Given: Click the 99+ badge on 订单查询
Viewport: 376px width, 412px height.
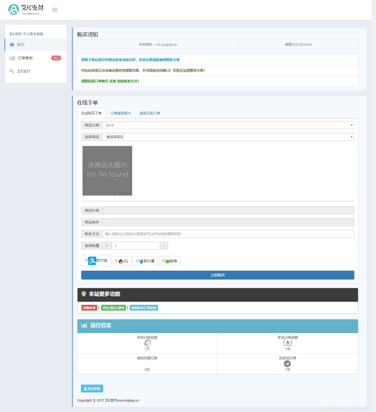Looking at the screenshot, I should tap(56, 58).
